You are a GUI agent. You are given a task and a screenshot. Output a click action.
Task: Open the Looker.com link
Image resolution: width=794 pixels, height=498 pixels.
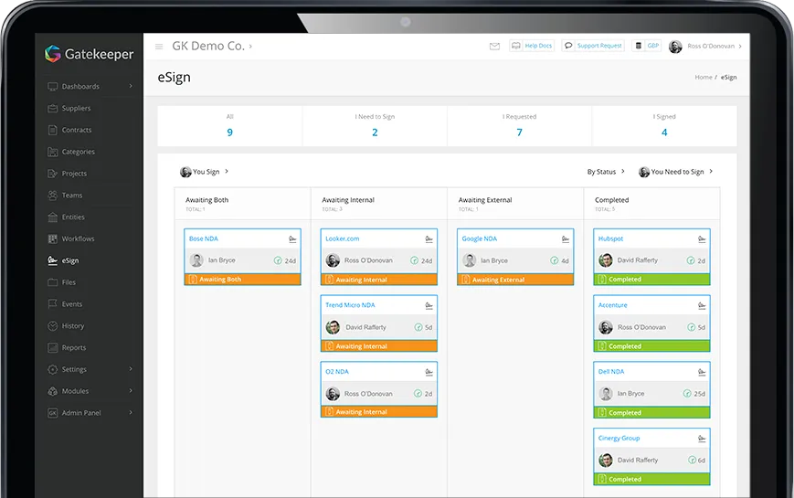click(343, 238)
